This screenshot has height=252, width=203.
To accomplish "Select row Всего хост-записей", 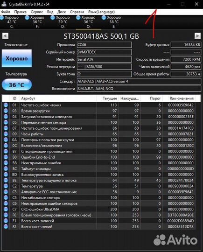I will tap(99, 221).
